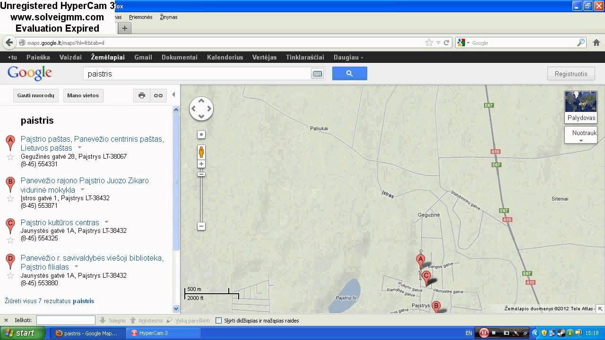Click the chain link icon

point(158,95)
